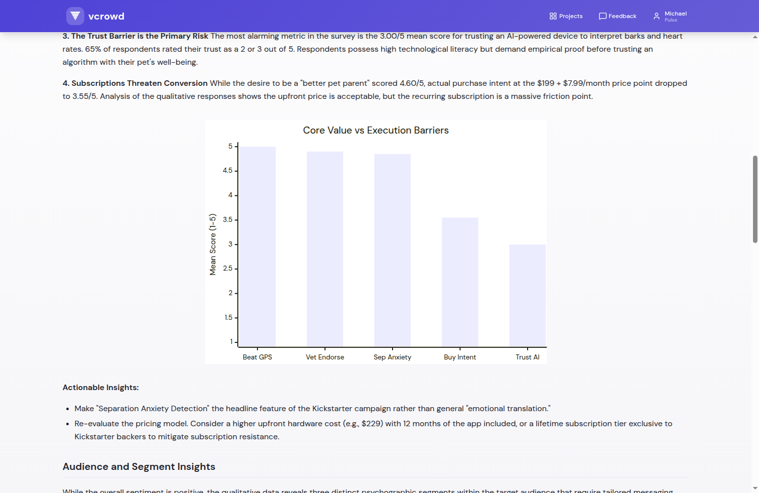Select the Vet Endorse bar in chart
The height and width of the screenshot is (493, 759).
[x=325, y=249]
